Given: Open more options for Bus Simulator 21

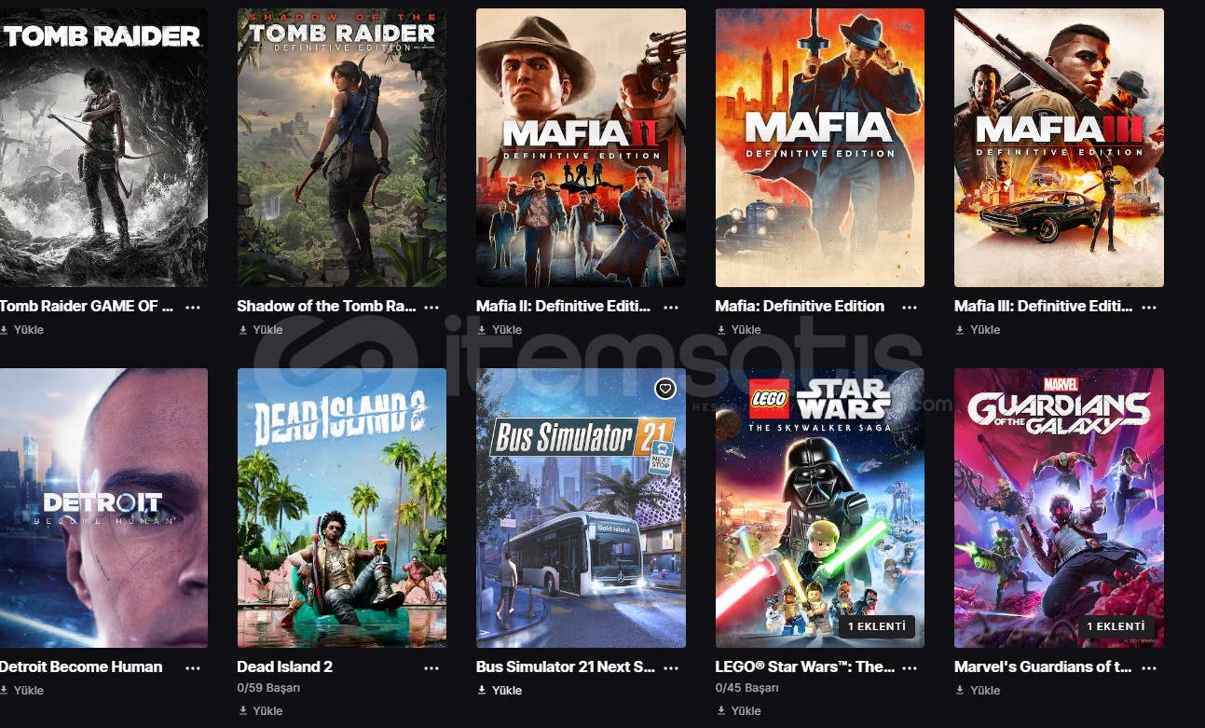Looking at the screenshot, I should 671,668.
